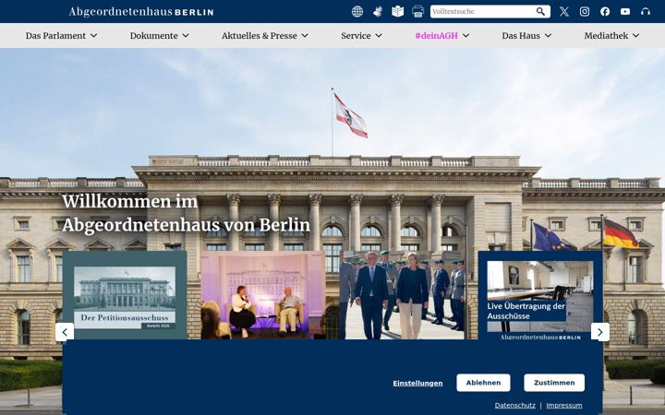Open the military honor guard photo card
Image resolution: width=665 pixels, height=415 pixels.
click(402, 295)
